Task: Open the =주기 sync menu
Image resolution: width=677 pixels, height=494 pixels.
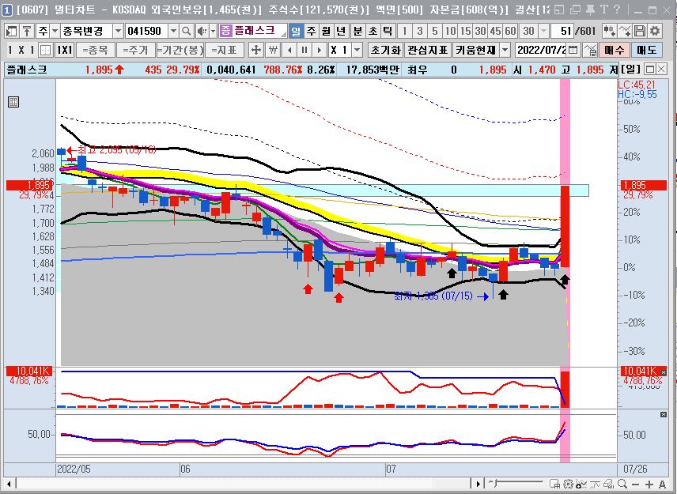Action: click(135, 50)
